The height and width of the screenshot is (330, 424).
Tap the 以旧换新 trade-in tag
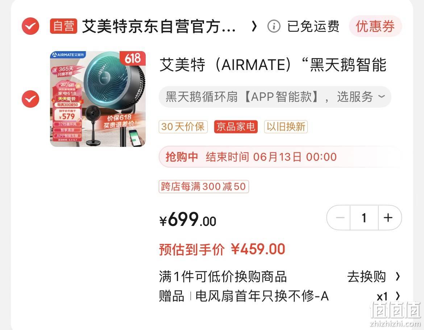[x=286, y=127]
